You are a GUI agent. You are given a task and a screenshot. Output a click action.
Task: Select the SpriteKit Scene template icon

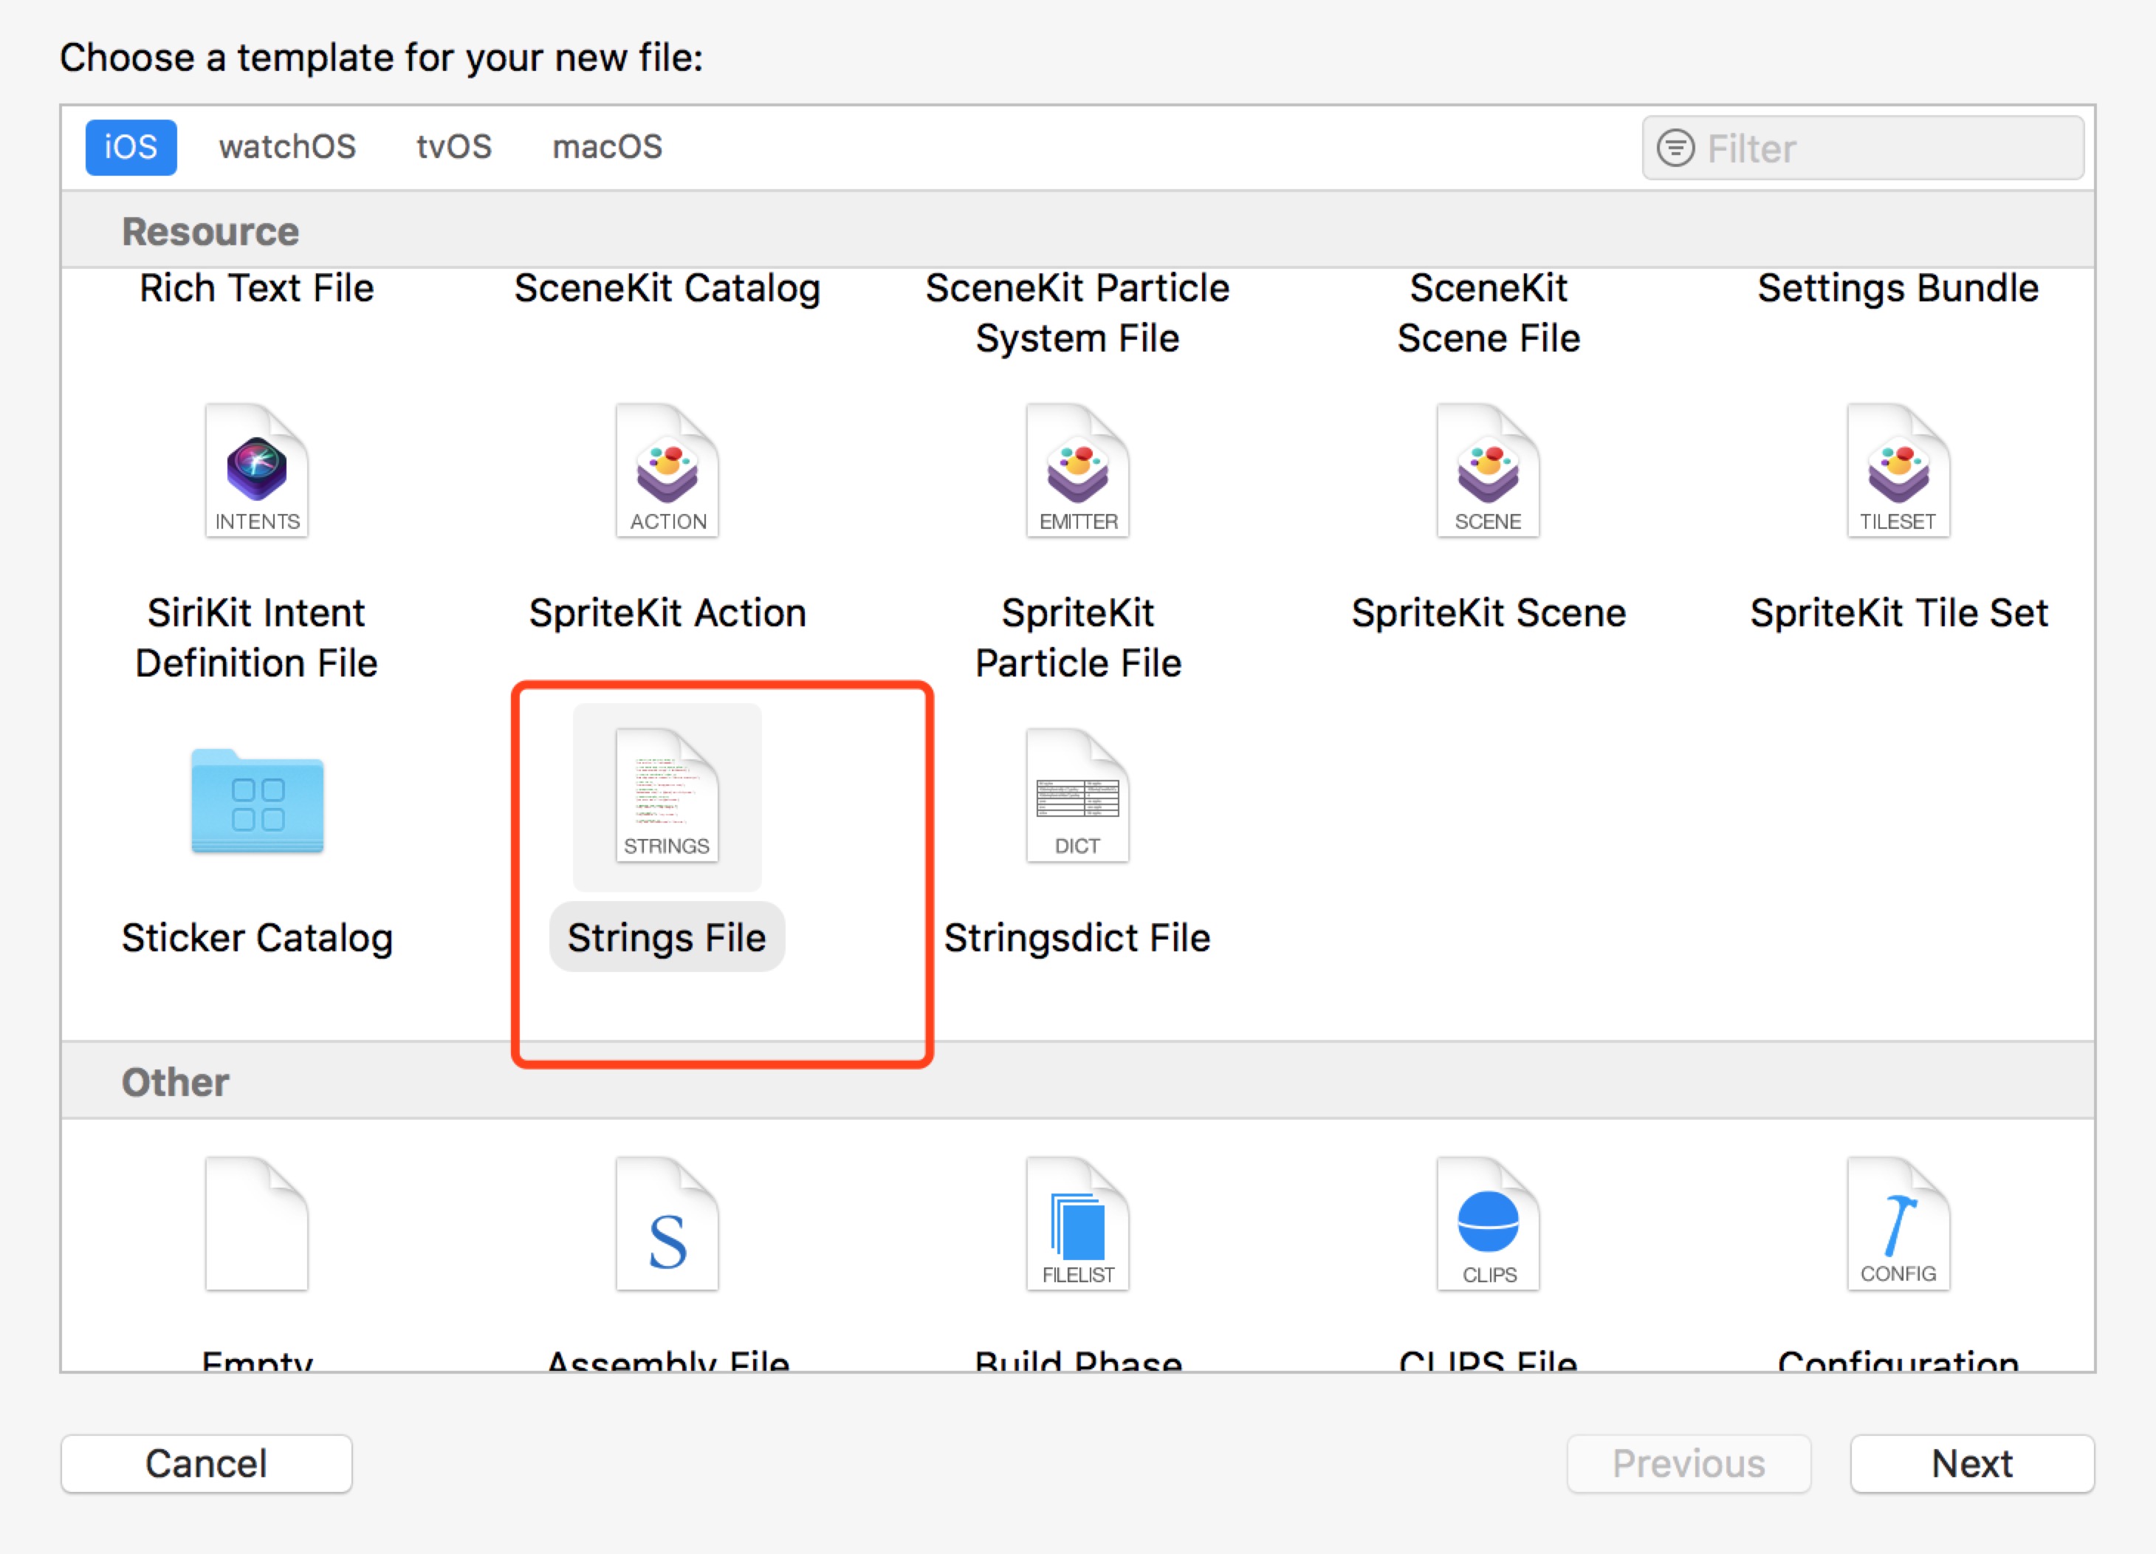pyautogui.click(x=1488, y=472)
